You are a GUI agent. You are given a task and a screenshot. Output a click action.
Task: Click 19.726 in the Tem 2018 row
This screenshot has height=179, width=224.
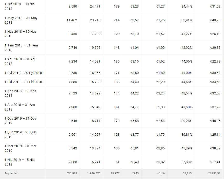[x=95, y=48]
